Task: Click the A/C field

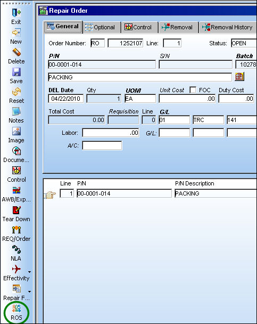Action: (102, 145)
